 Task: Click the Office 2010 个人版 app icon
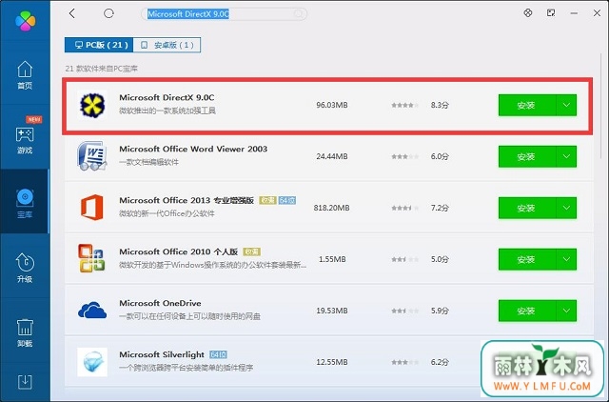(91, 258)
